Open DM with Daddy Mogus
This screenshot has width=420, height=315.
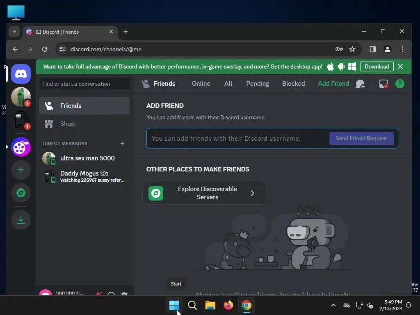coord(84,176)
